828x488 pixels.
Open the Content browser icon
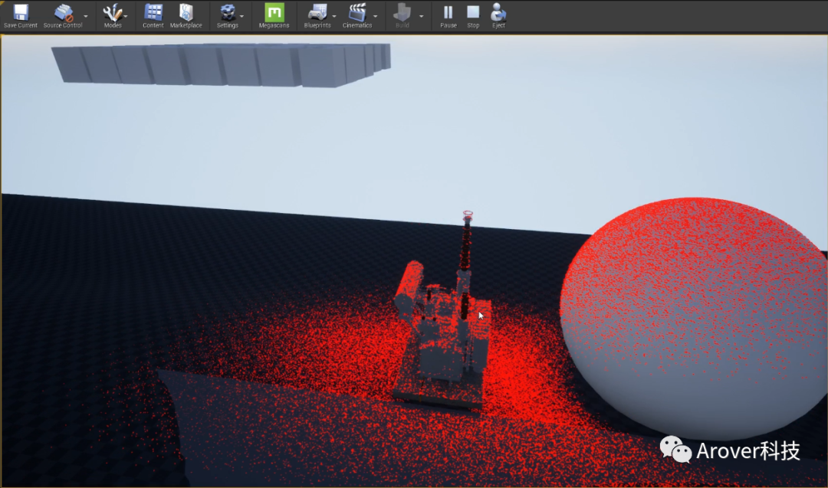[x=153, y=12]
